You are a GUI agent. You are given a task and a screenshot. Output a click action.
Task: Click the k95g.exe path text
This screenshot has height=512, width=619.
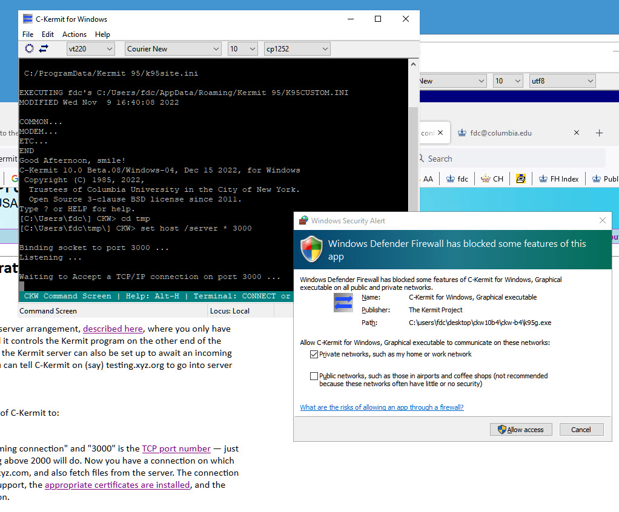tap(480, 323)
